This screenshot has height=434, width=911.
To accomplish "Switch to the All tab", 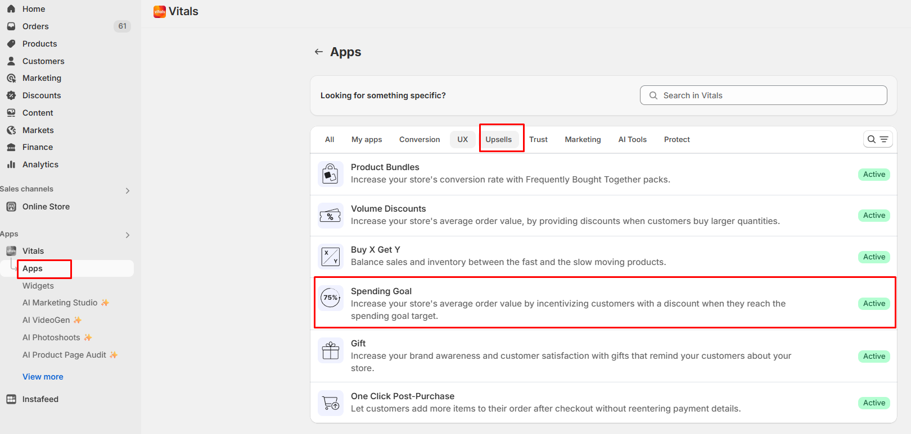I will (x=330, y=139).
